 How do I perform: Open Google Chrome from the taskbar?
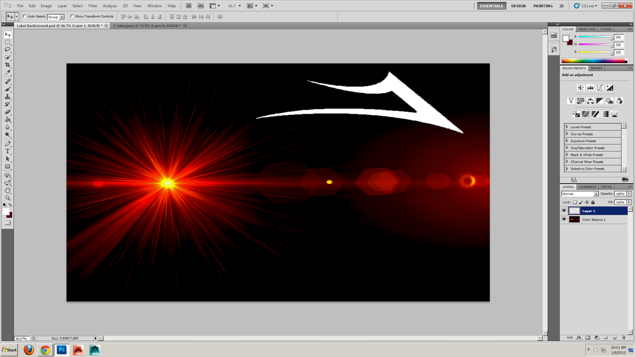[45, 350]
